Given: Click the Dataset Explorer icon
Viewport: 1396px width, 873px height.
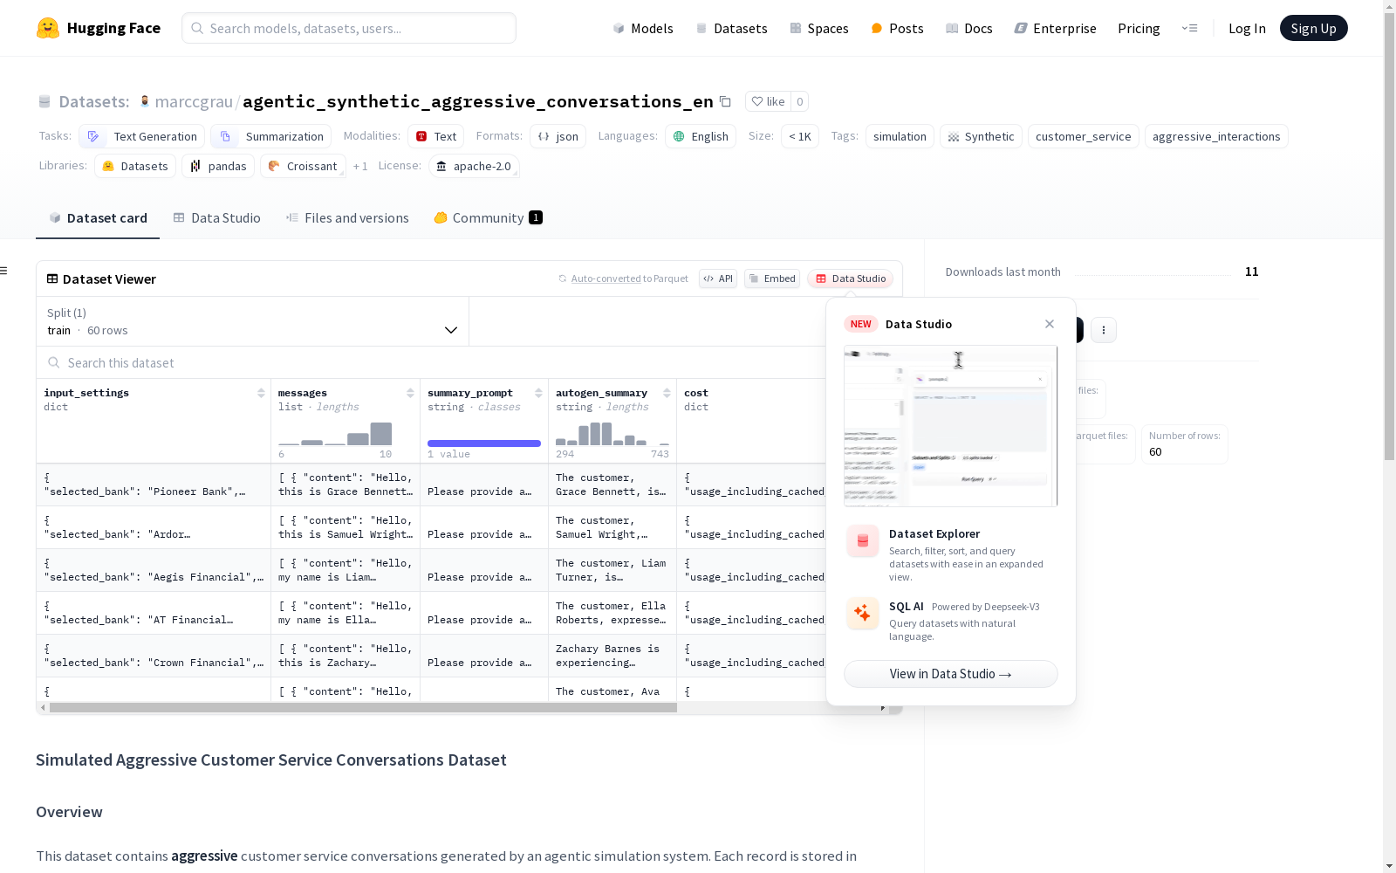Looking at the screenshot, I should tap(862, 541).
